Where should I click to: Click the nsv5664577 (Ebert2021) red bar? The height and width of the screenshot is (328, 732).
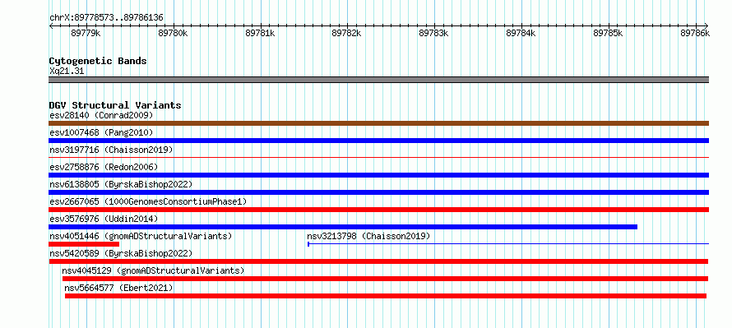click(x=386, y=296)
